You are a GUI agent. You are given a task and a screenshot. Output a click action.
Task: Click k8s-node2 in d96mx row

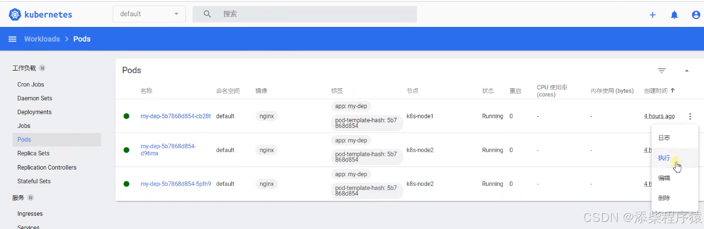[x=420, y=150]
